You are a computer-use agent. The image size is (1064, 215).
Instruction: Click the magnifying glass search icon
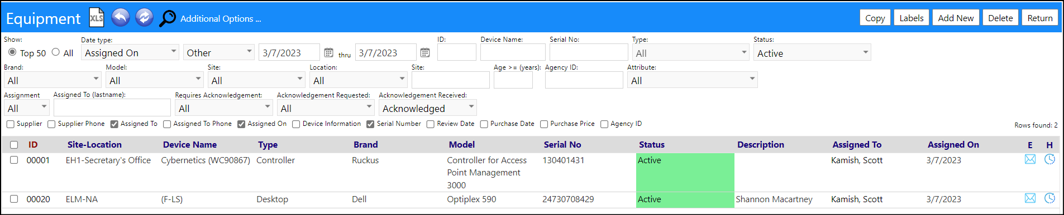(168, 18)
